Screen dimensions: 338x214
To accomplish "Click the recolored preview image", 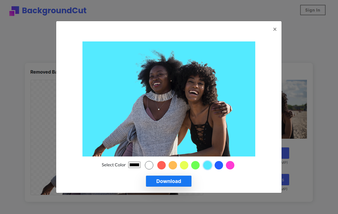I will point(169,99).
